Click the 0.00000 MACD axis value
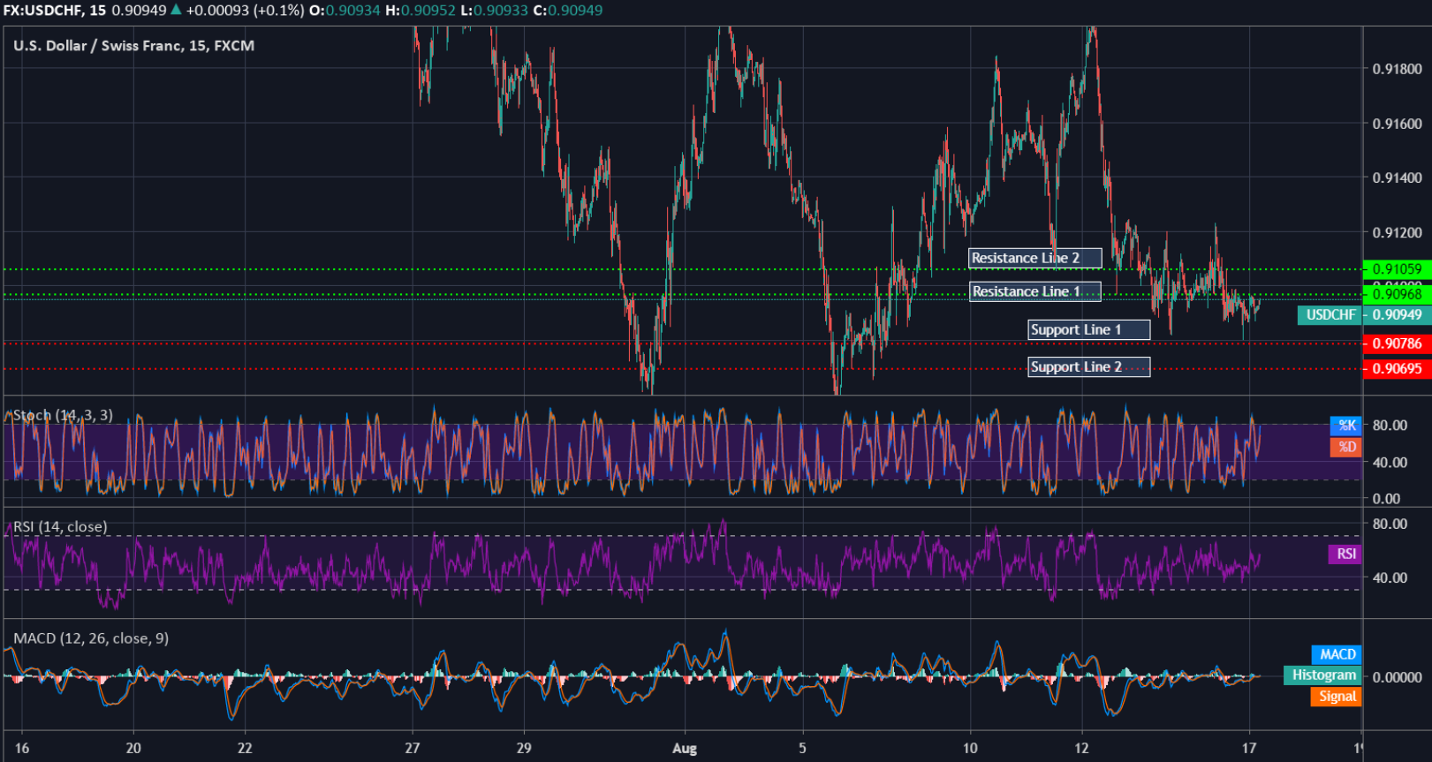The height and width of the screenshot is (762, 1432). (1397, 677)
